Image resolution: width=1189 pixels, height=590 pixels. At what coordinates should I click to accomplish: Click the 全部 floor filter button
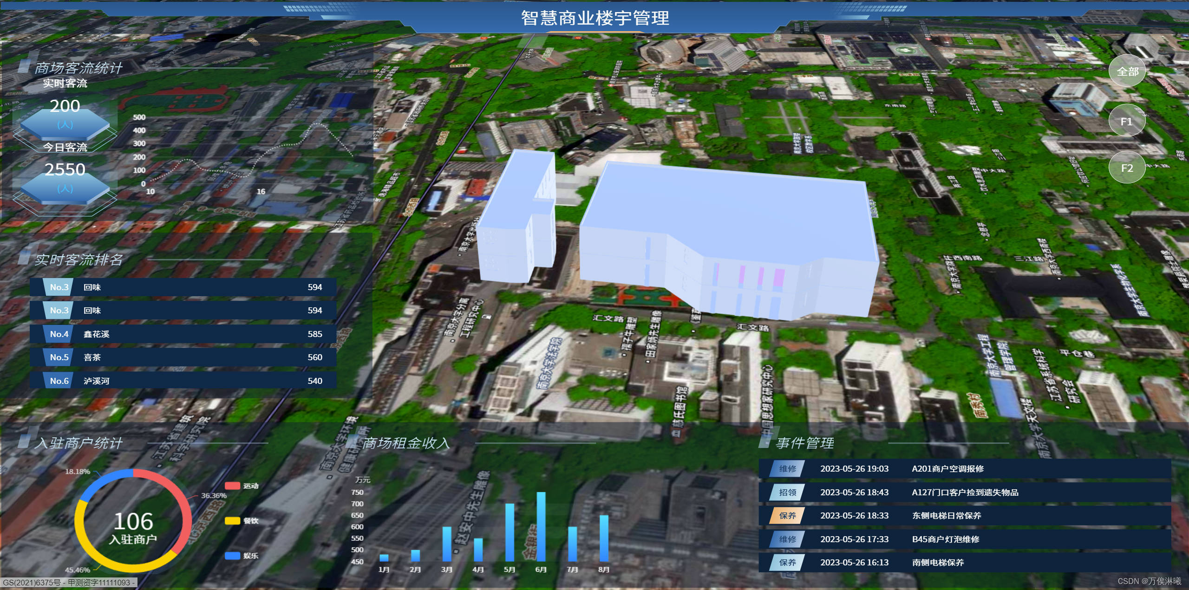[1127, 71]
